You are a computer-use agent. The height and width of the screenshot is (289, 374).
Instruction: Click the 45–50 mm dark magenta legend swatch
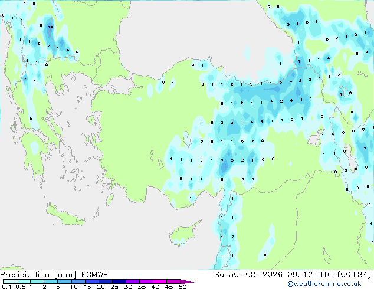click(173, 281)
